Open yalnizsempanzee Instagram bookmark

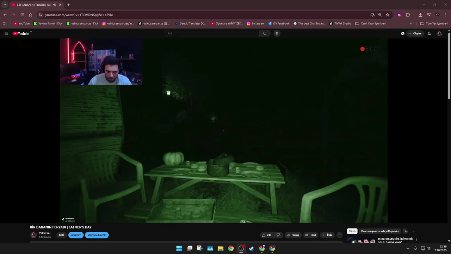point(118,24)
